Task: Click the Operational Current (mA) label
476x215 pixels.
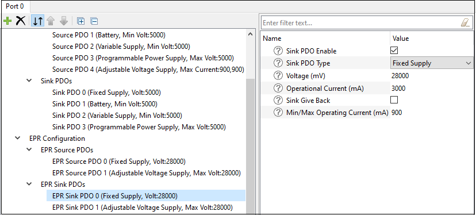Action: [x=325, y=89]
